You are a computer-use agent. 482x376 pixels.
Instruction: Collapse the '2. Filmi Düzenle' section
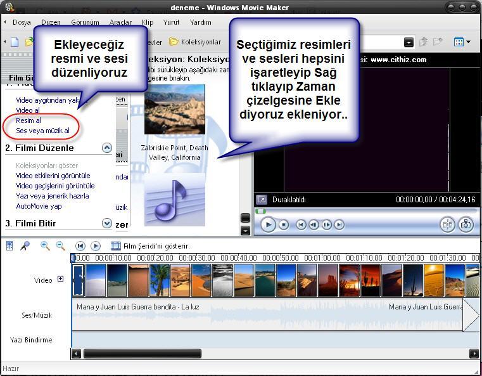click(106, 148)
